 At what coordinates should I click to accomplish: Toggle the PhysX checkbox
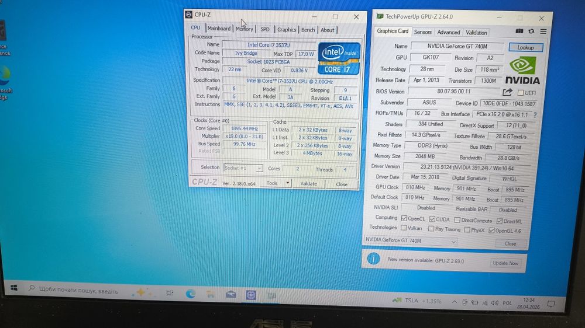[467, 230]
